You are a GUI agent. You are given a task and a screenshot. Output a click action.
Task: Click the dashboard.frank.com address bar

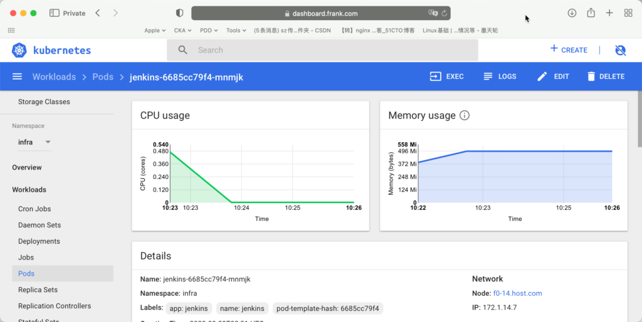[x=321, y=13]
